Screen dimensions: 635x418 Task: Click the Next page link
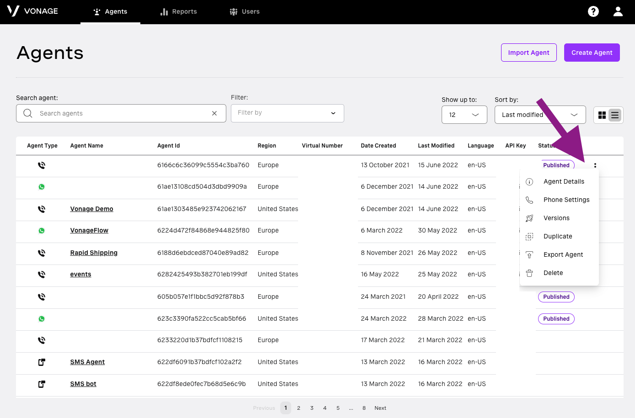[380, 408]
